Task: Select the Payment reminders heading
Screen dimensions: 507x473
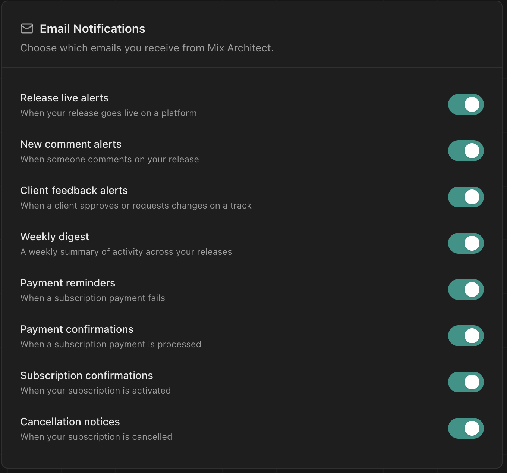Action: coord(67,283)
